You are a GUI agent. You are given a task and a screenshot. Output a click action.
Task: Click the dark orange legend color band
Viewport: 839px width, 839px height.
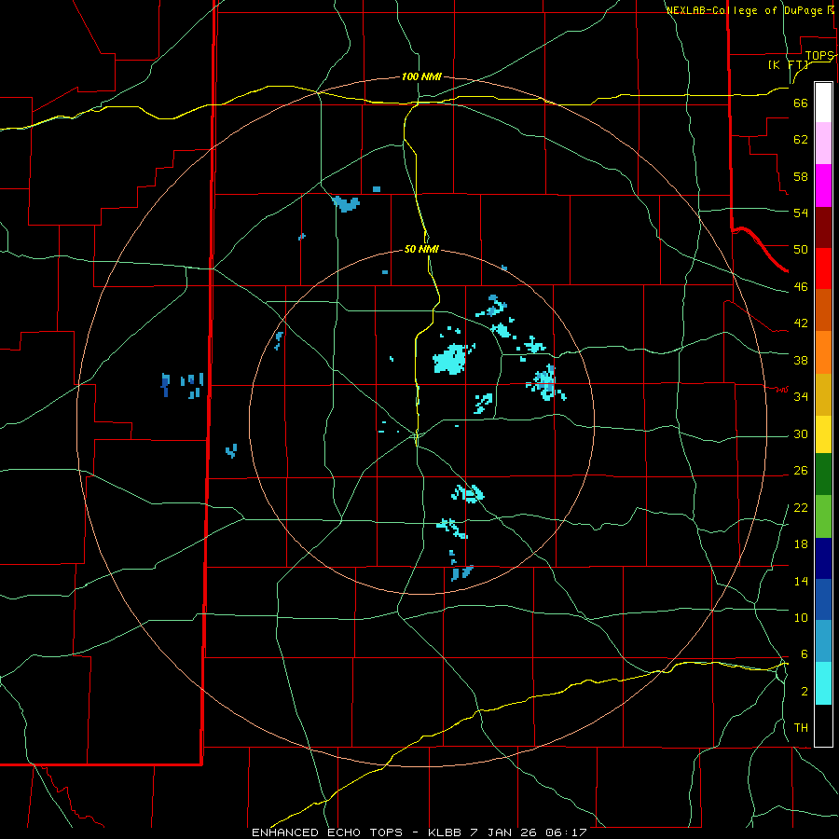click(823, 310)
